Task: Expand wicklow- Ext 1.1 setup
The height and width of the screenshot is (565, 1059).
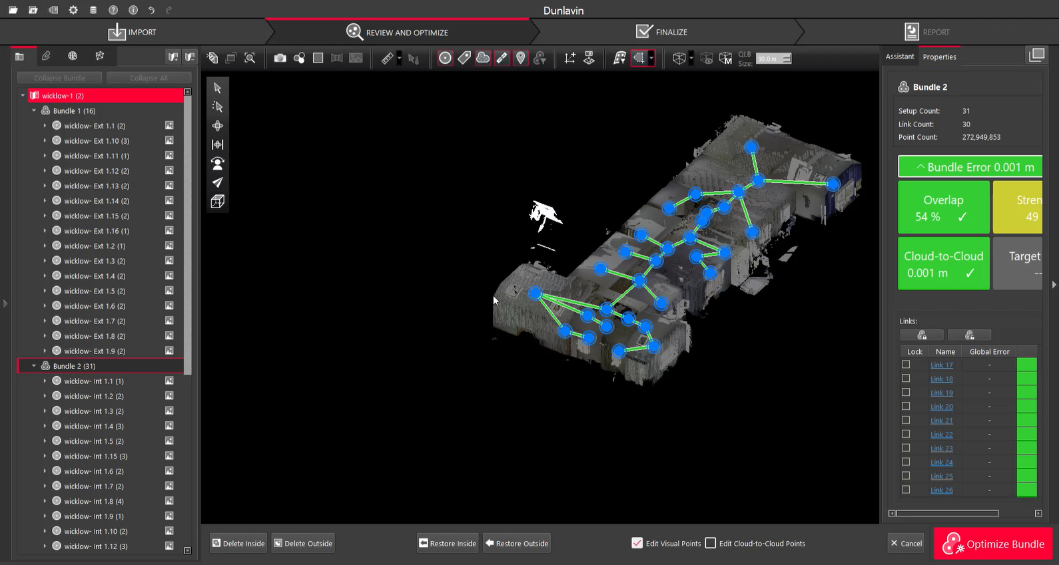Action: pos(45,126)
